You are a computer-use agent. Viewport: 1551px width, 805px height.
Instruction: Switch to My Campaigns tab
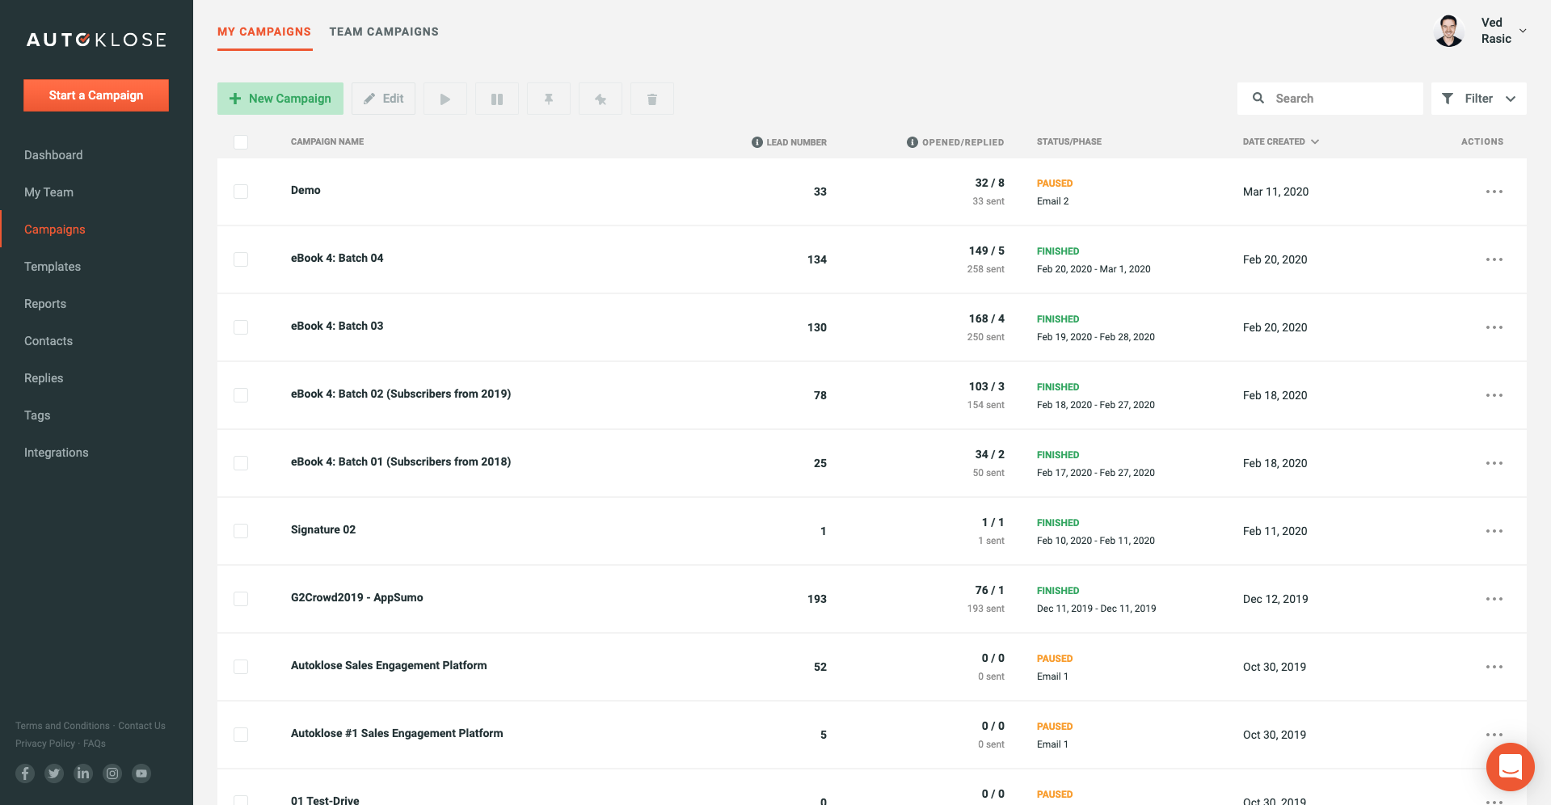(x=264, y=32)
